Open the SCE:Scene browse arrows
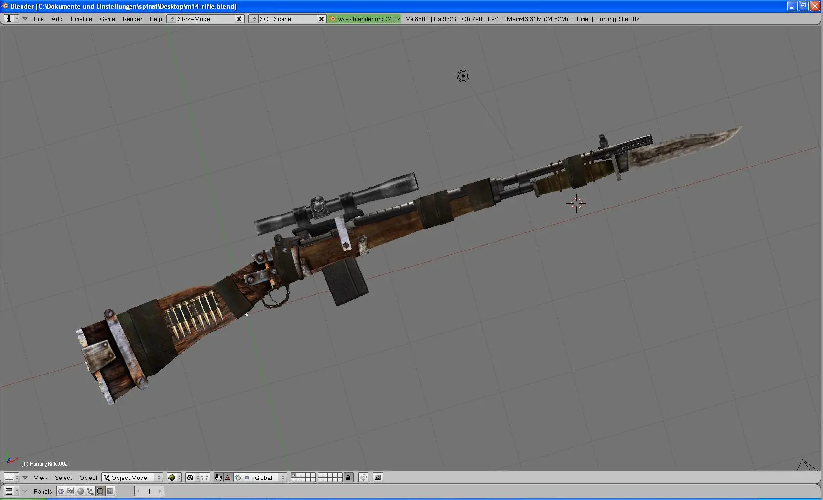This screenshot has height=500, width=823. (254, 19)
